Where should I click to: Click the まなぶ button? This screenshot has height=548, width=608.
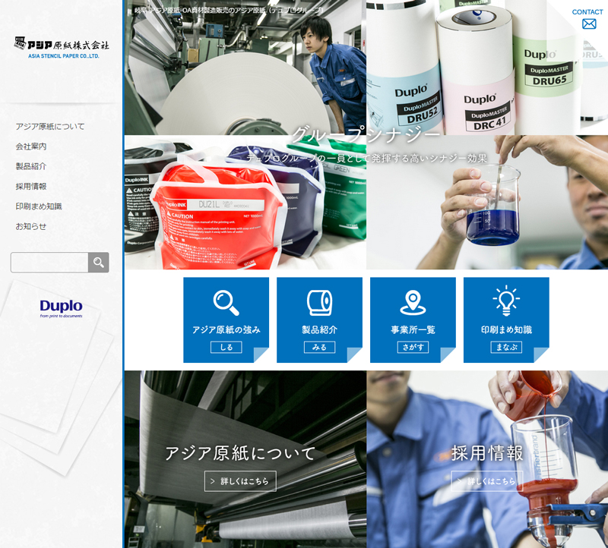[x=505, y=347]
